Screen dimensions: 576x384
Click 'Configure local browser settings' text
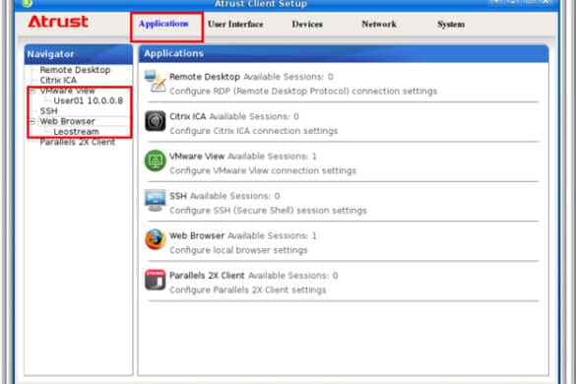click(x=238, y=250)
